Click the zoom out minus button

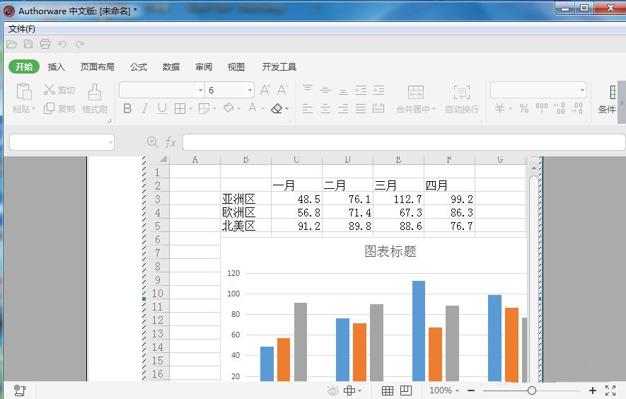(472, 391)
